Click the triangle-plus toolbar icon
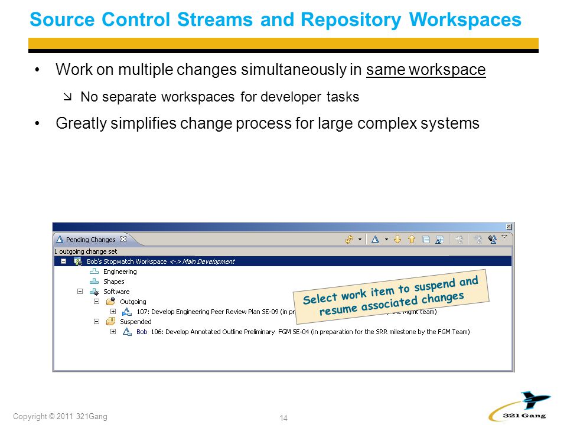The height and width of the screenshot is (425, 567). point(439,240)
